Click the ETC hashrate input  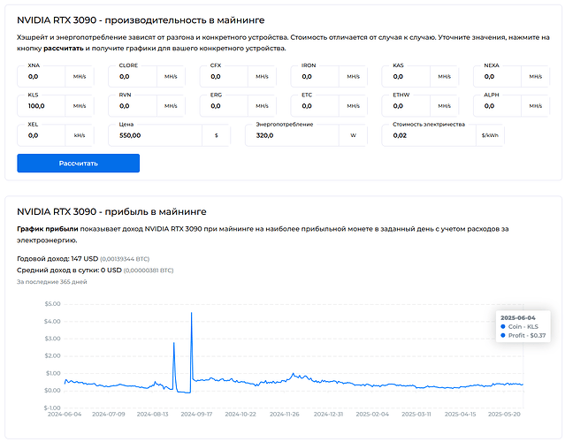point(315,106)
